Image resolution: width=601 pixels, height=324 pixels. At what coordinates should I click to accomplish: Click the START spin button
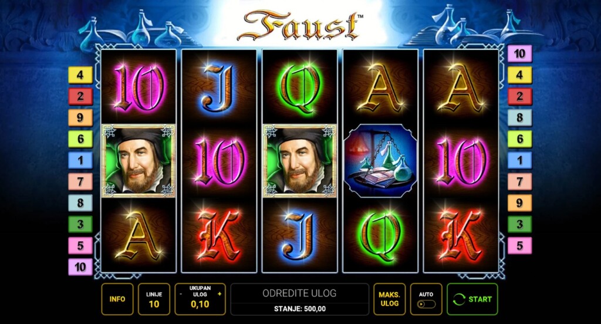point(472,299)
